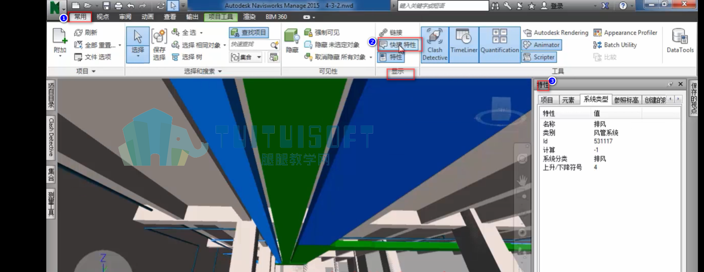Open Autodesk Rendering window

[556, 33]
